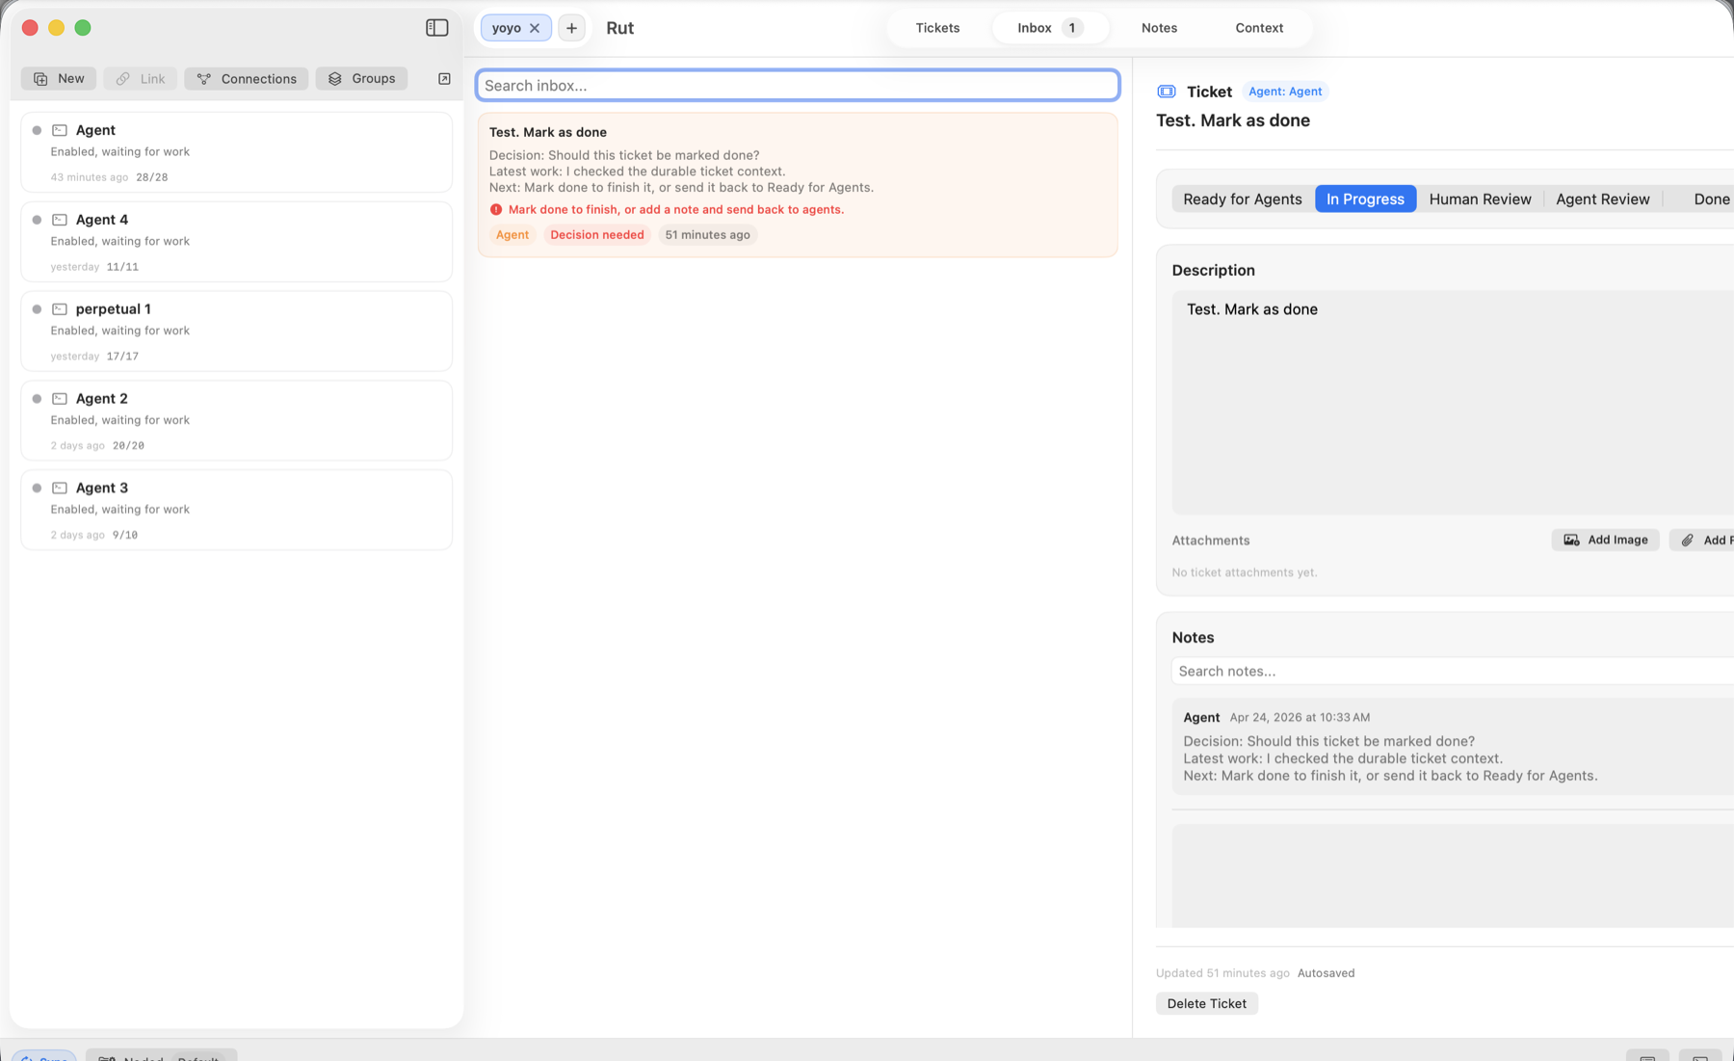Screen dimensions: 1734x1061
Task: Switch to the Tickets tab
Action: [937, 28]
